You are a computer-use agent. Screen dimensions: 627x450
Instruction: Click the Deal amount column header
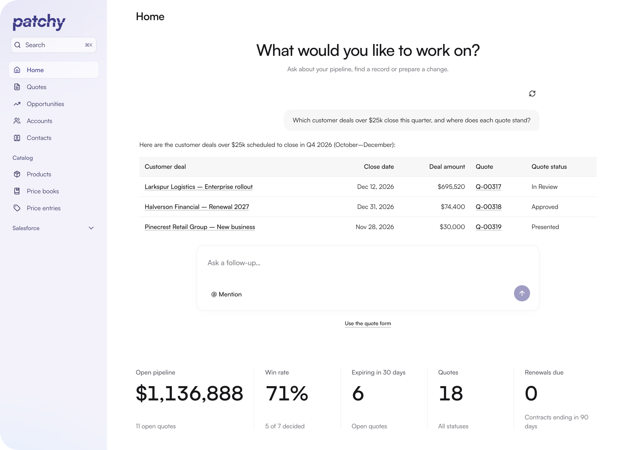coord(447,167)
